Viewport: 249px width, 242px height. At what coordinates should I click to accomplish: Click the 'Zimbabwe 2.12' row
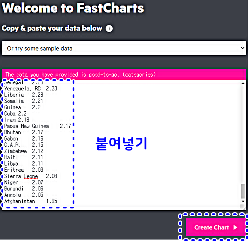pos(24,151)
